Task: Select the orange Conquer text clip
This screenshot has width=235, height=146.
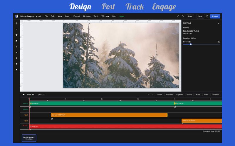Action: click(109, 115)
